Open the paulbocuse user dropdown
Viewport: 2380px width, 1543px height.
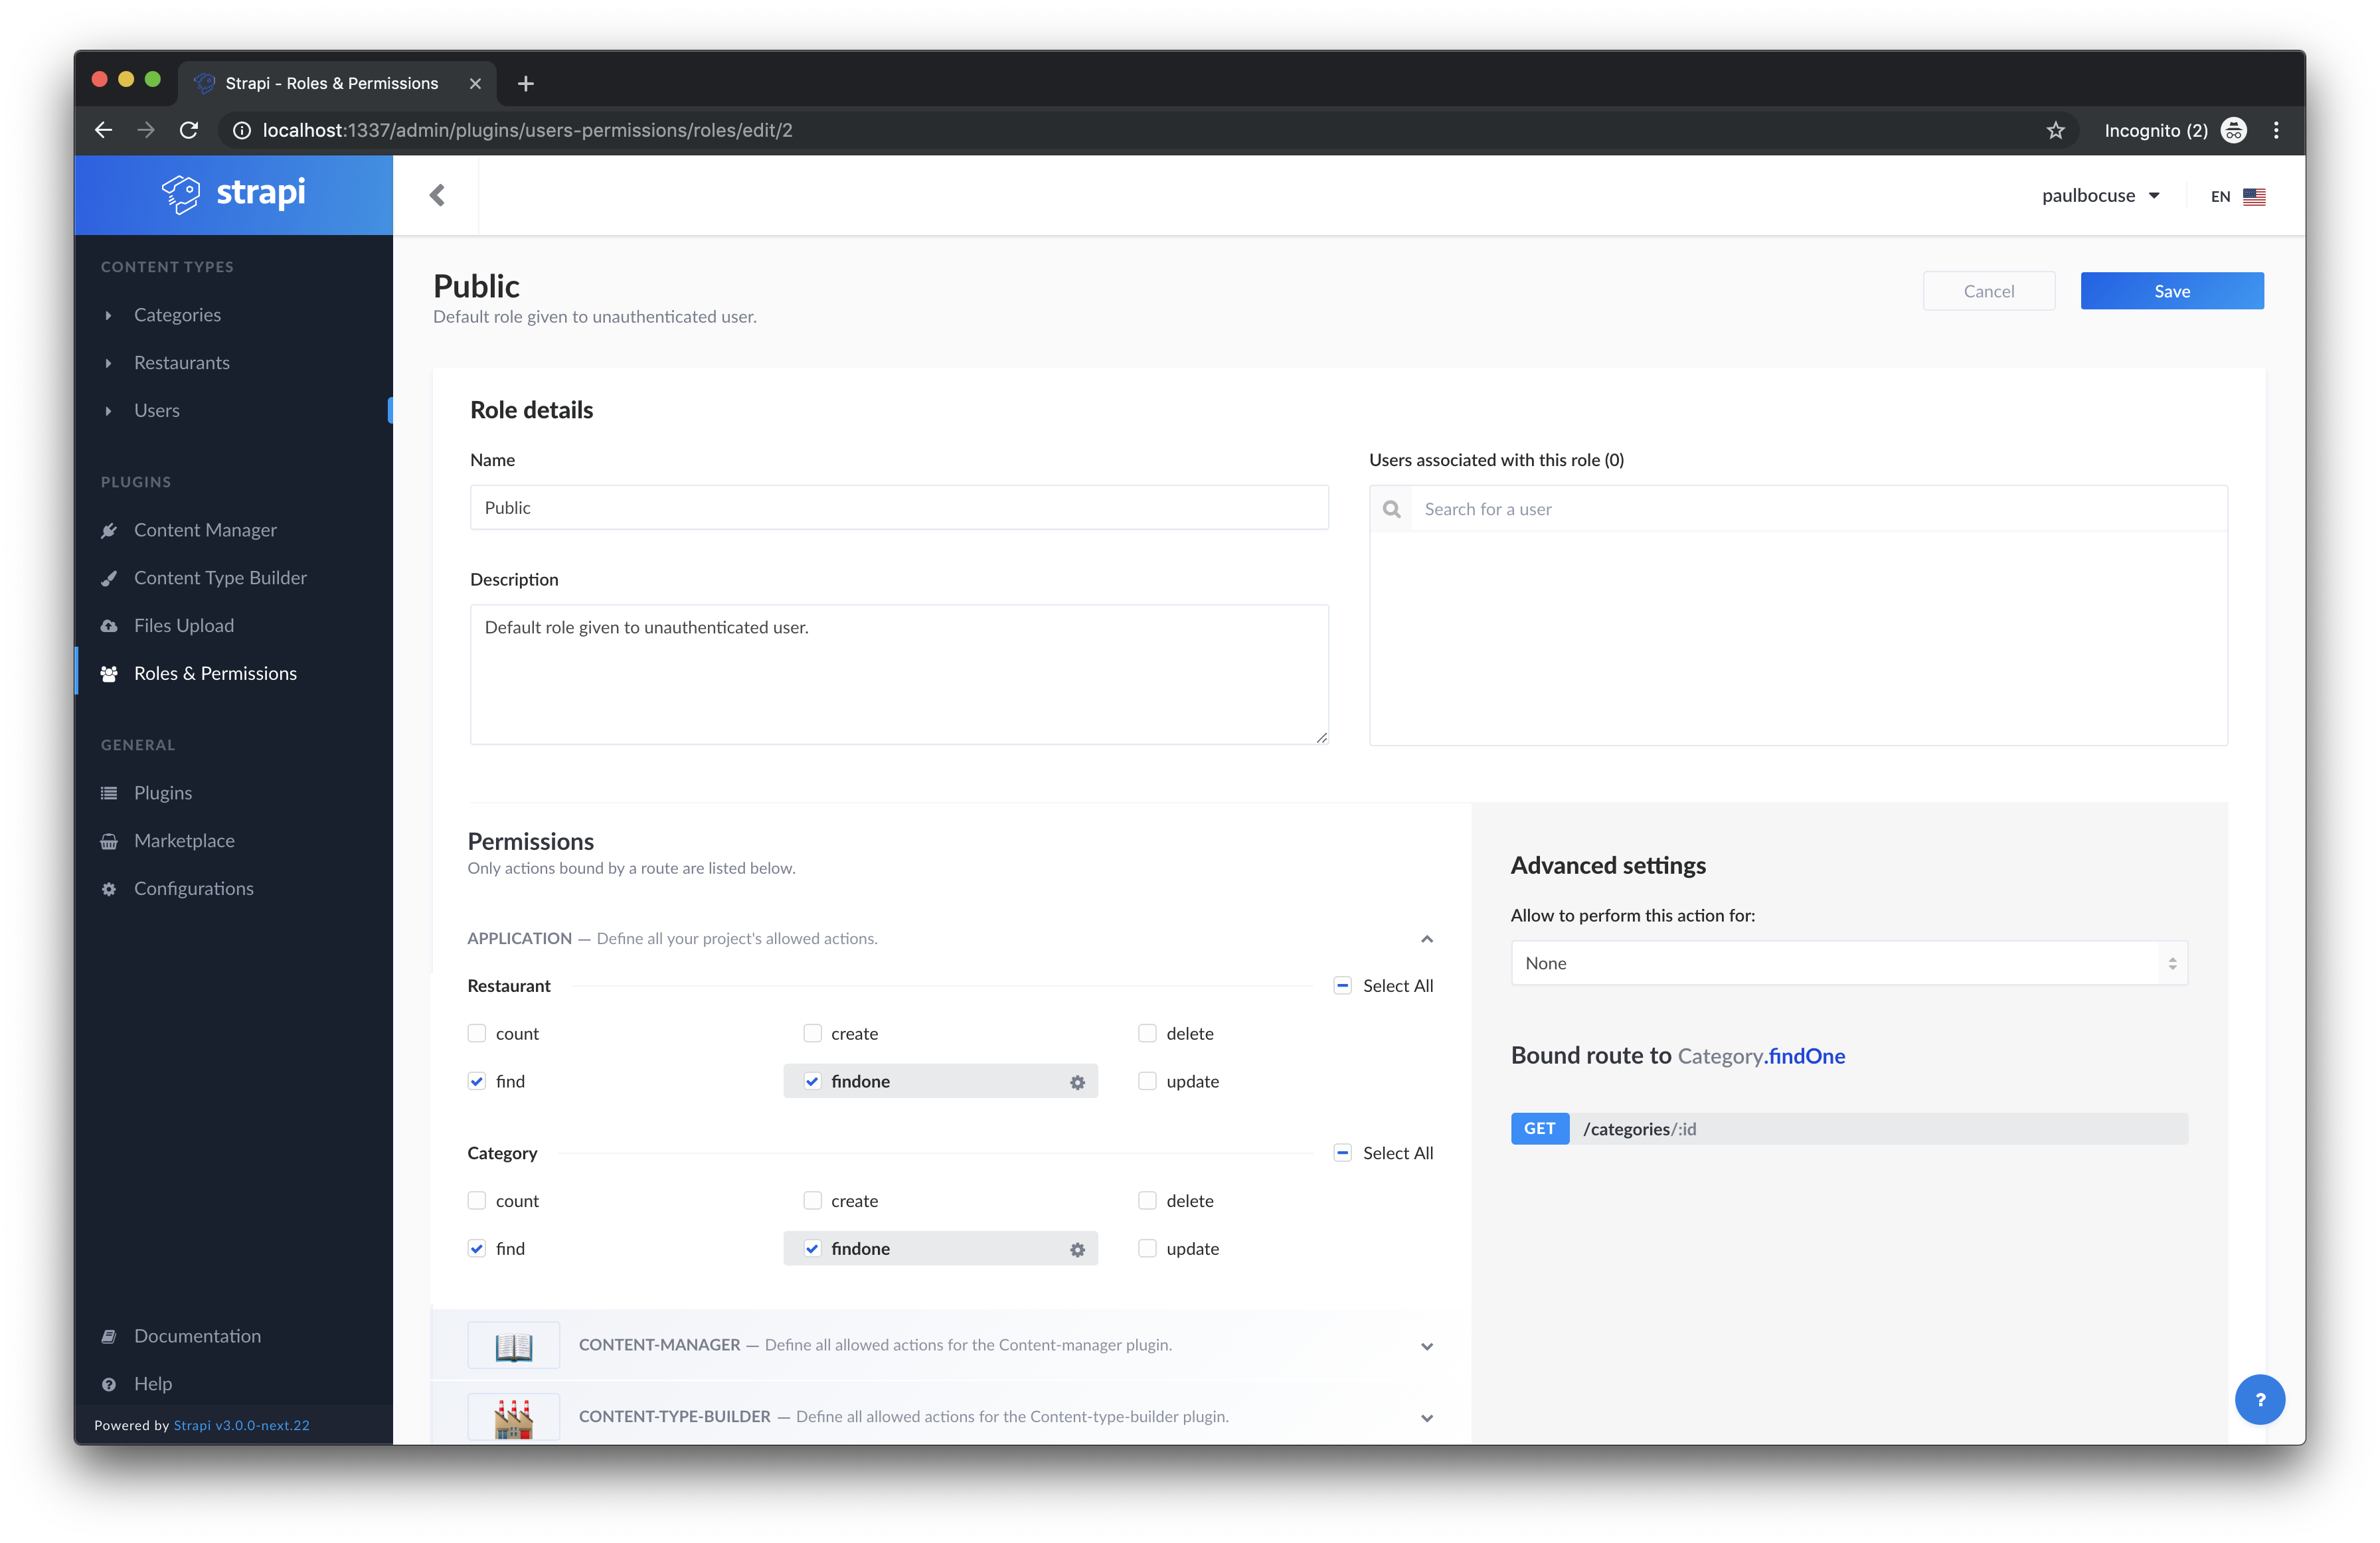coord(2100,196)
